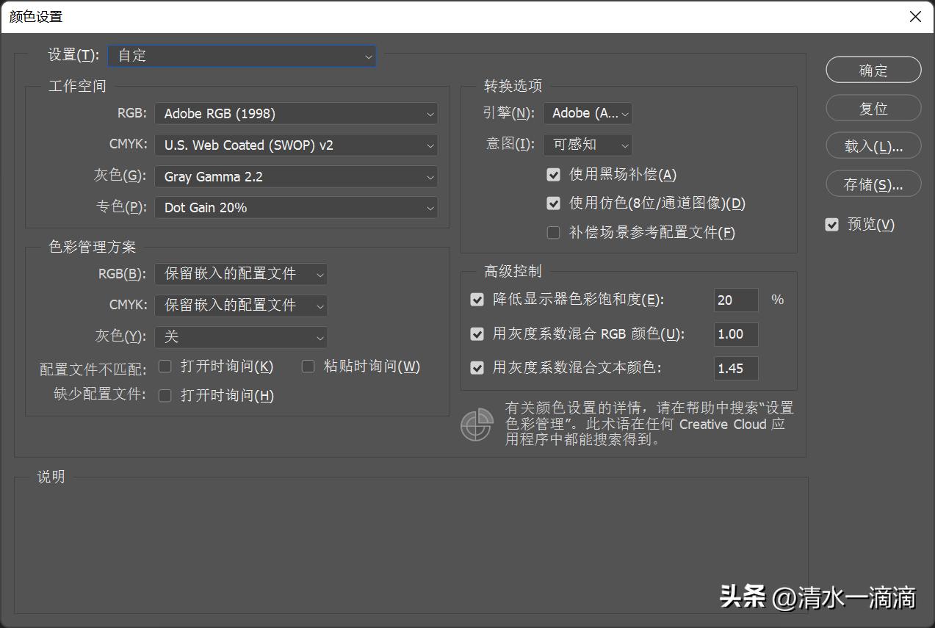
Task: Click the text color gamma field 1.45
Action: pos(735,369)
